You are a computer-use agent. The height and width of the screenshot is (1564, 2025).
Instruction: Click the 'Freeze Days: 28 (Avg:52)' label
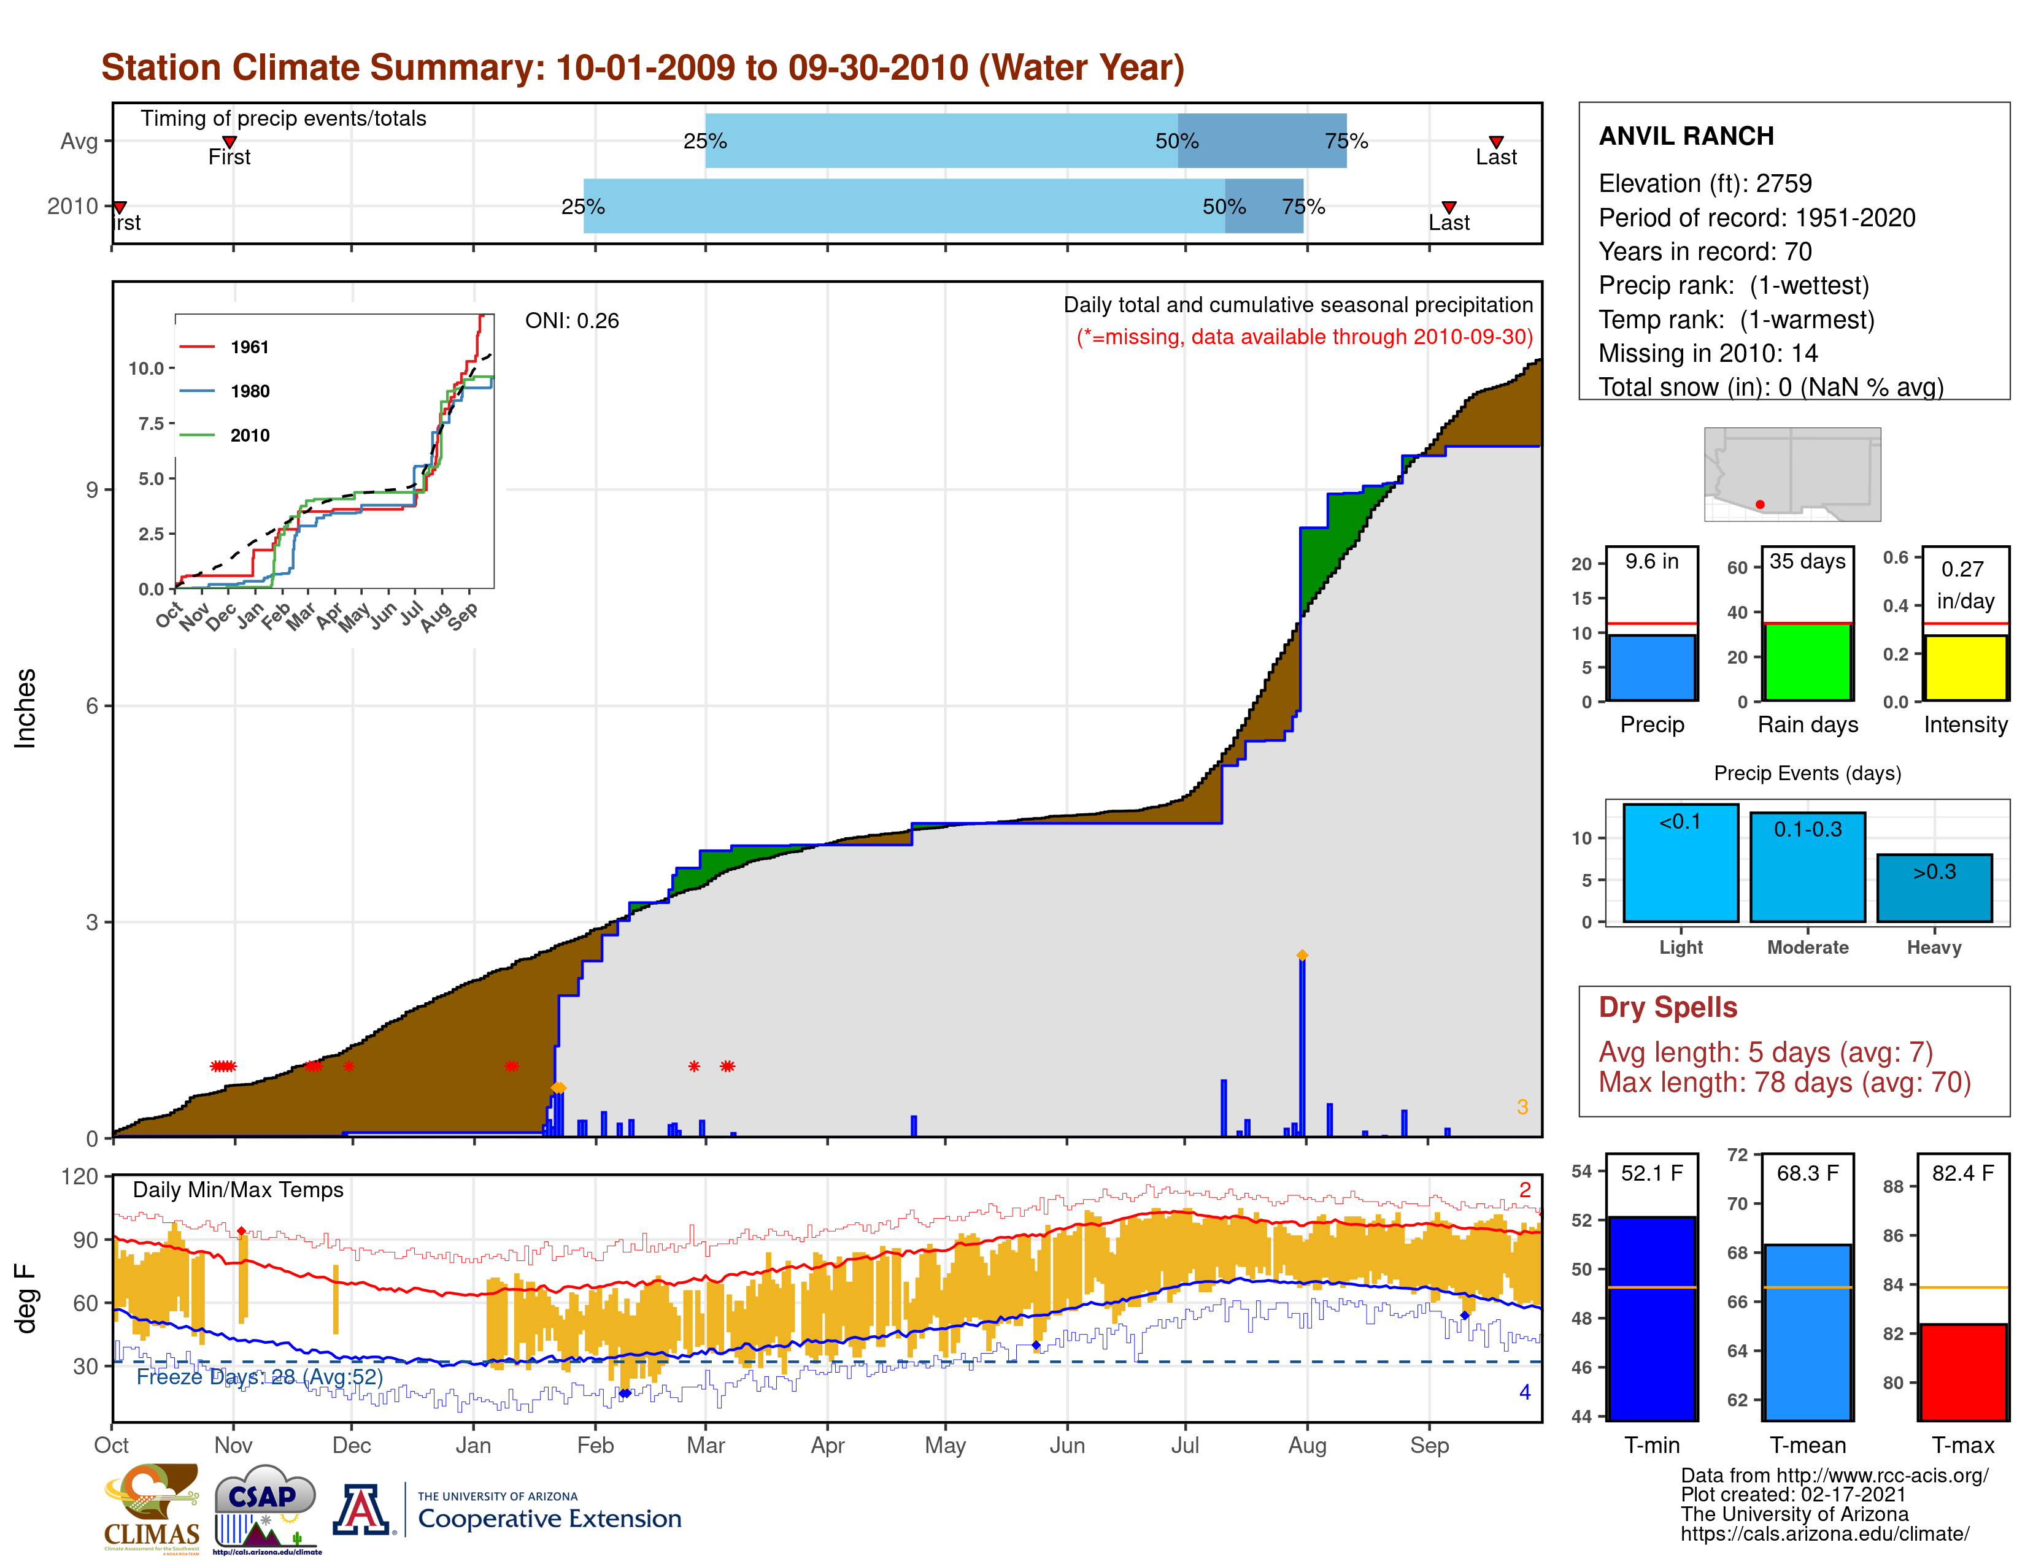260,1377
